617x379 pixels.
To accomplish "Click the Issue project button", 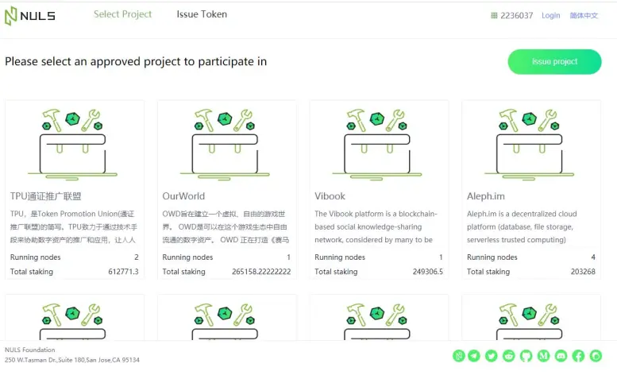I will tap(554, 61).
